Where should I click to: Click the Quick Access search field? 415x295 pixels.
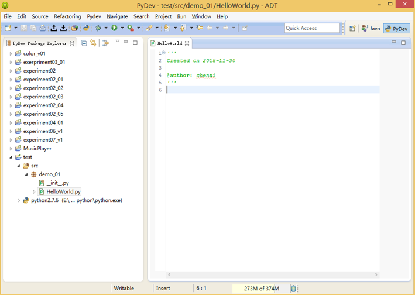click(x=312, y=28)
